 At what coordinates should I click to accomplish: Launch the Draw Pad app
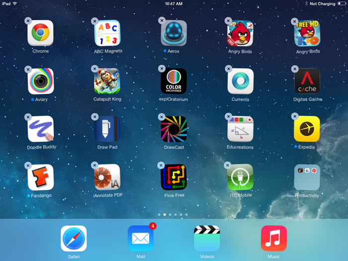[x=107, y=129]
